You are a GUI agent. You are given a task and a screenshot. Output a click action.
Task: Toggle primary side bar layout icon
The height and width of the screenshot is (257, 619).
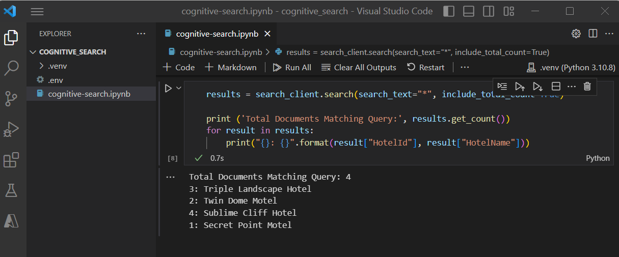tap(449, 11)
